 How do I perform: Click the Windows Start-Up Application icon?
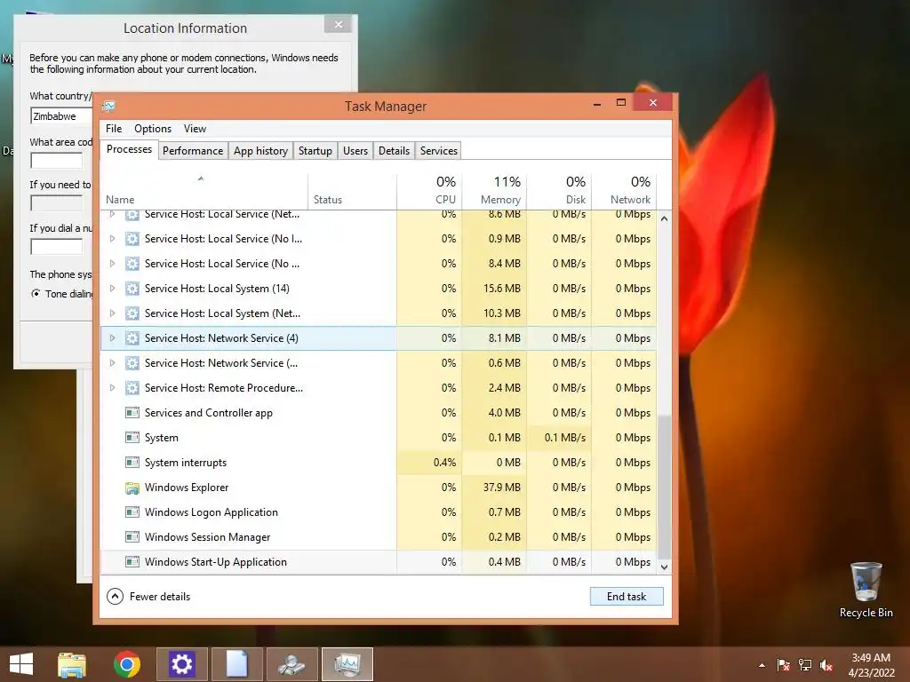tap(132, 562)
